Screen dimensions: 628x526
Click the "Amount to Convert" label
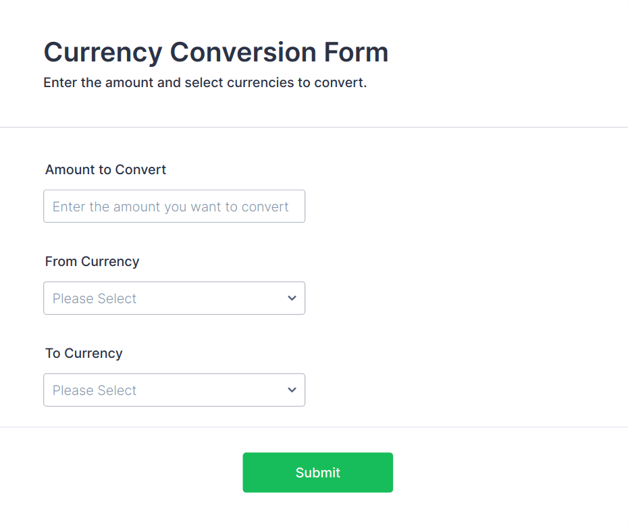coord(105,169)
